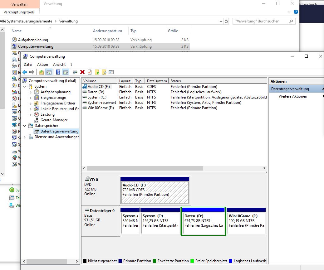Click the blue Back arrow in toolbar

tap(25, 72)
